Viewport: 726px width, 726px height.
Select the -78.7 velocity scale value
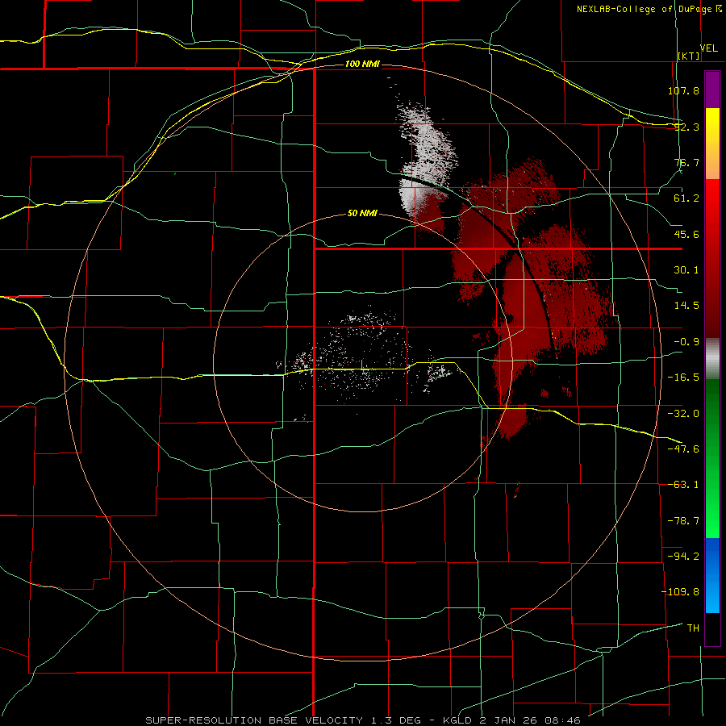pyautogui.click(x=683, y=521)
